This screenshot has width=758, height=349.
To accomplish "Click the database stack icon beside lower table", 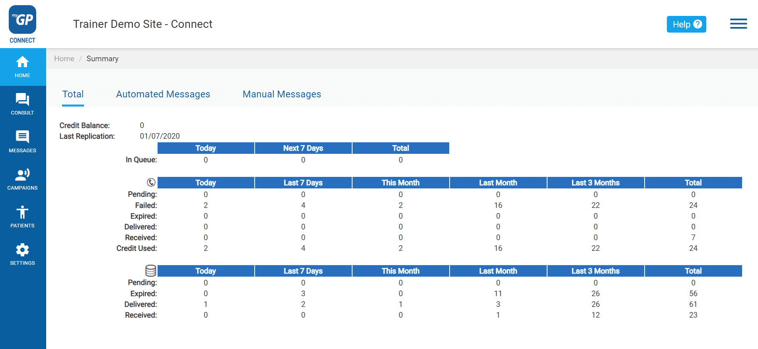I will 151,271.
